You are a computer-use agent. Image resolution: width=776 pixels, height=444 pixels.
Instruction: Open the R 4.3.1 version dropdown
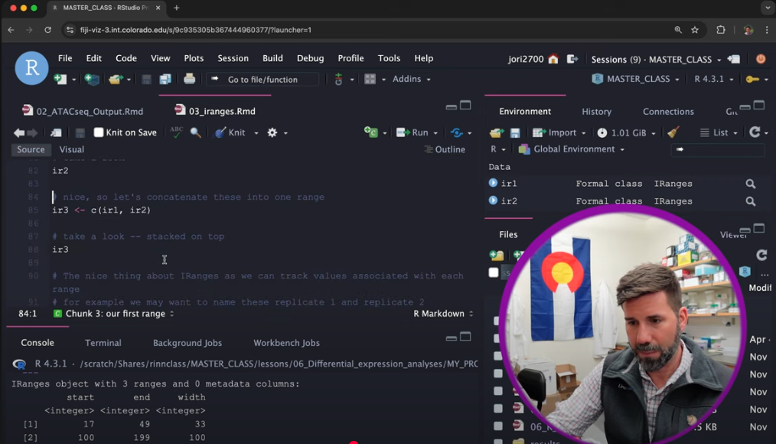[x=714, y=79]
